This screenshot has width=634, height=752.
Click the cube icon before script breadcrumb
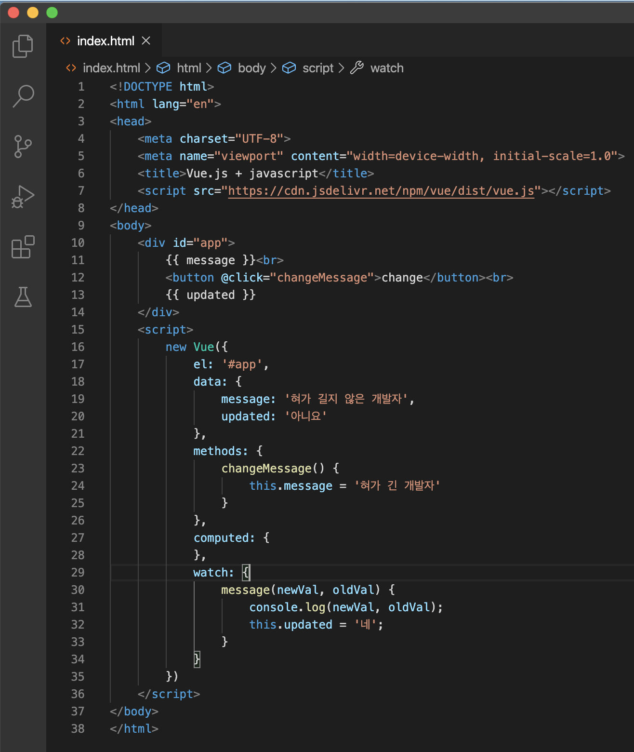coord(289,68)
